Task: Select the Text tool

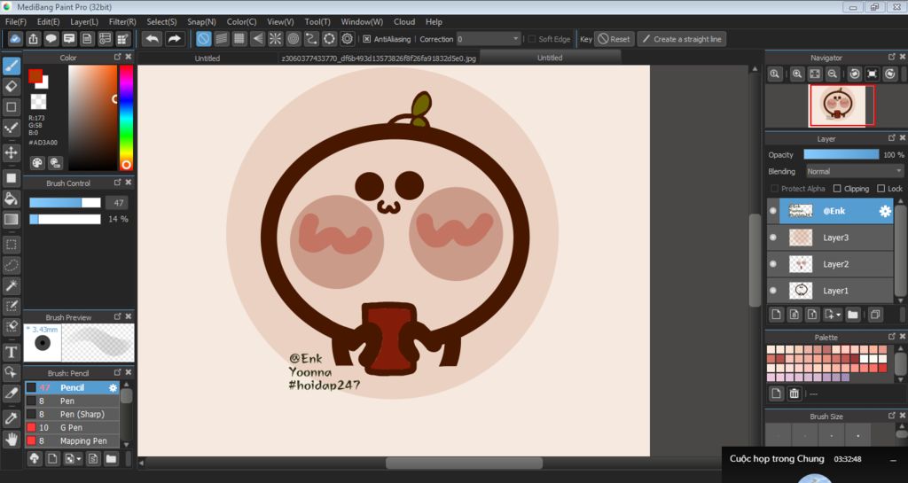Action: [11, 352]
